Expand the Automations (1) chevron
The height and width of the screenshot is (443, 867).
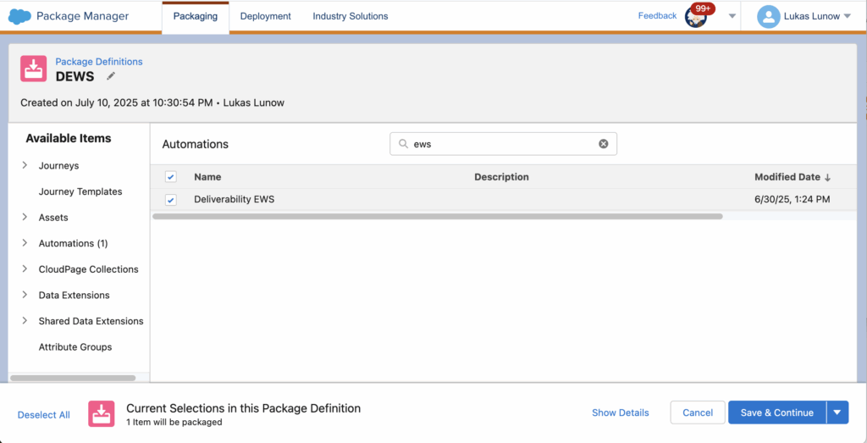coord(25,243)
